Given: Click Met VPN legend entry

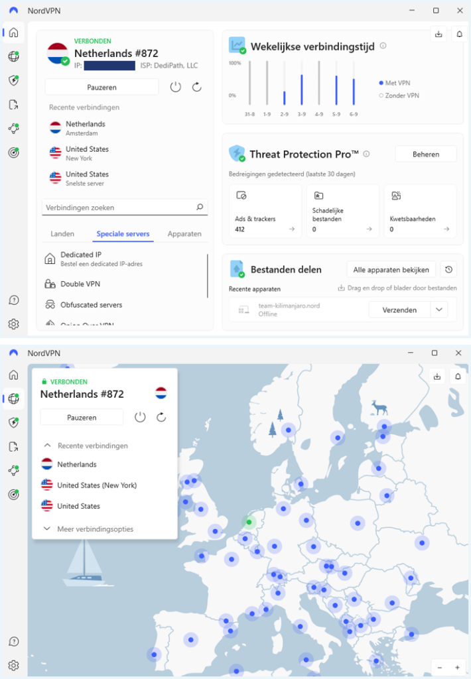Looking at the screenshot, I should [395, 83].
